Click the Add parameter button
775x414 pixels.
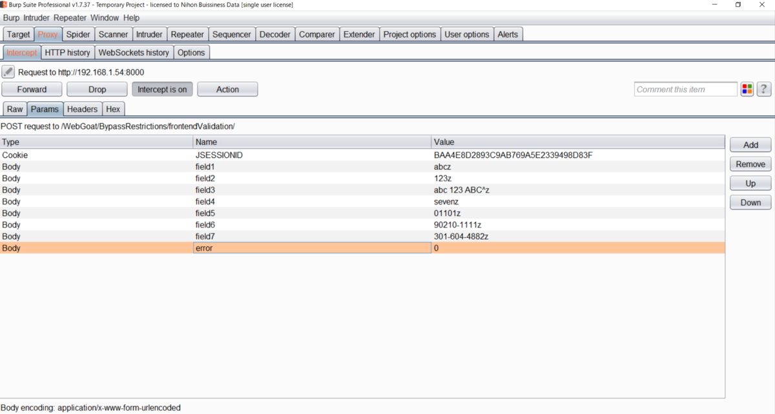(x=750, y=144)
